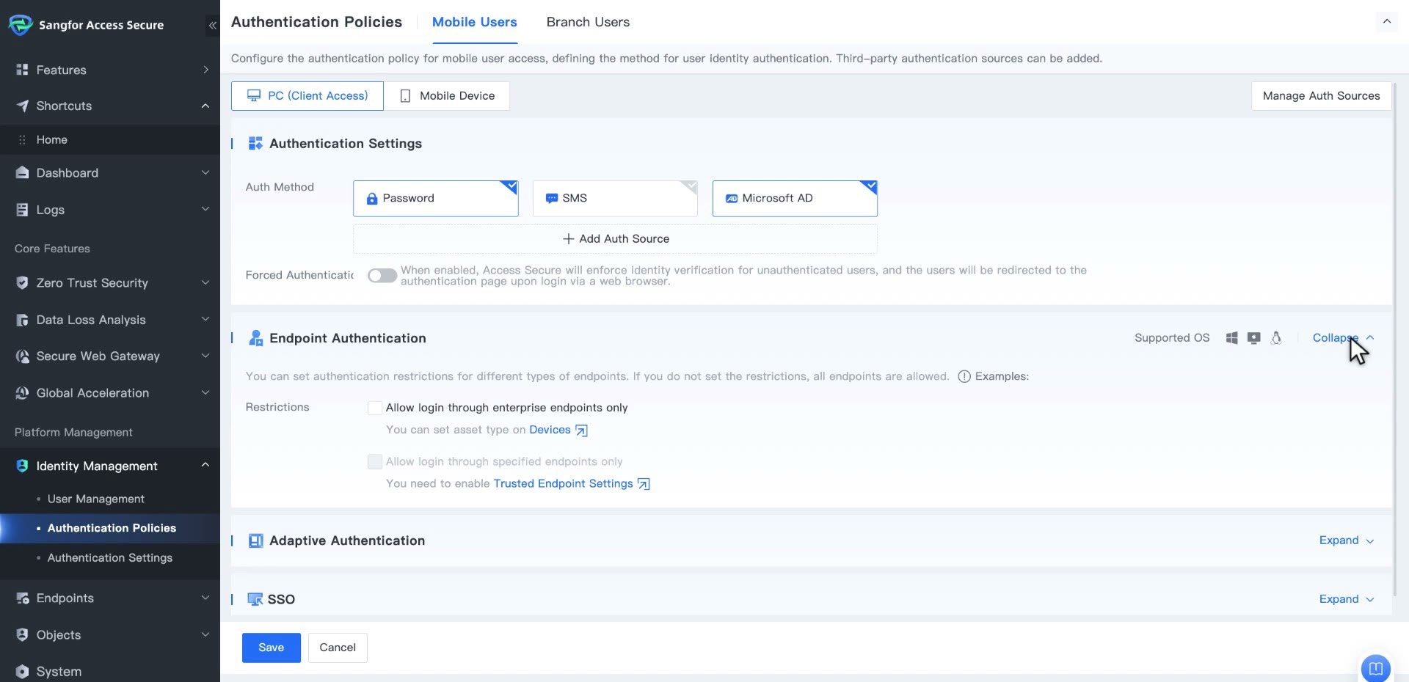Expand the SSO section
1409x682 pixels.
point(1347,599)
